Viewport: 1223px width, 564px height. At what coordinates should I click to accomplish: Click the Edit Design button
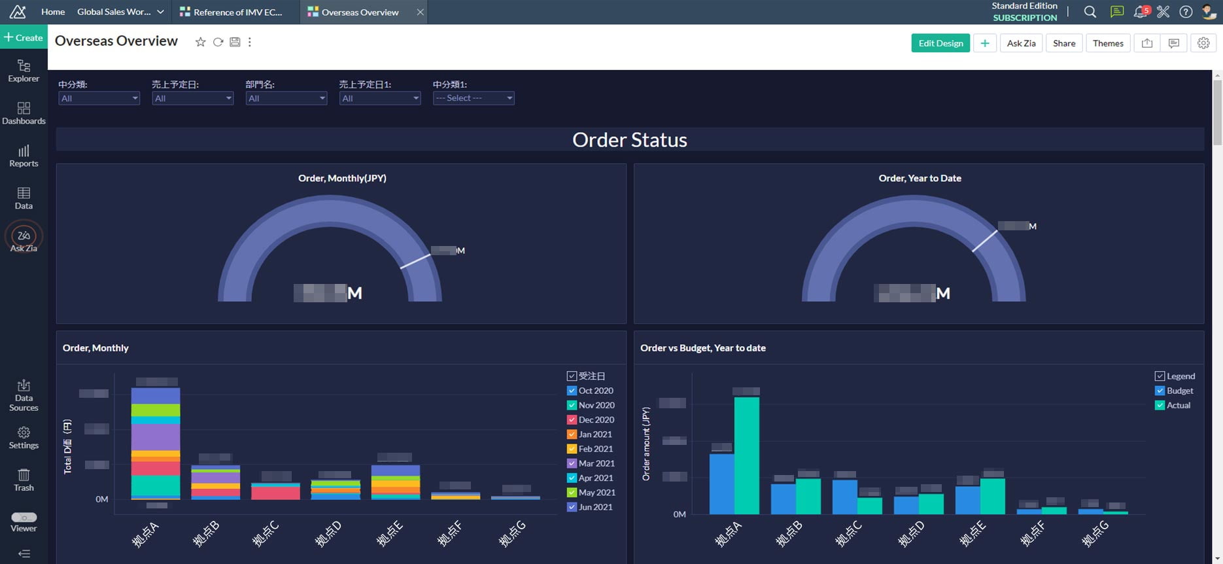click(x=940, y=43)
